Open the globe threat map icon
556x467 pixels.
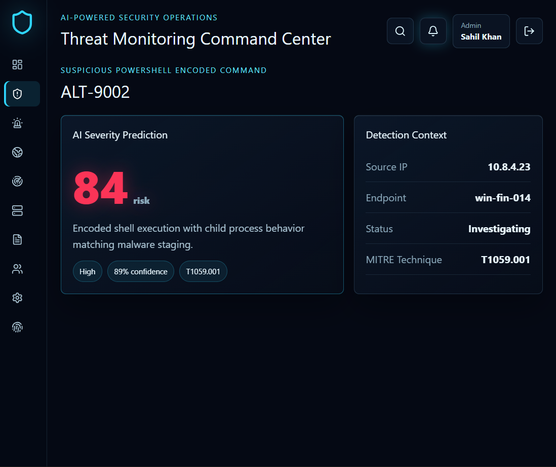17,152
